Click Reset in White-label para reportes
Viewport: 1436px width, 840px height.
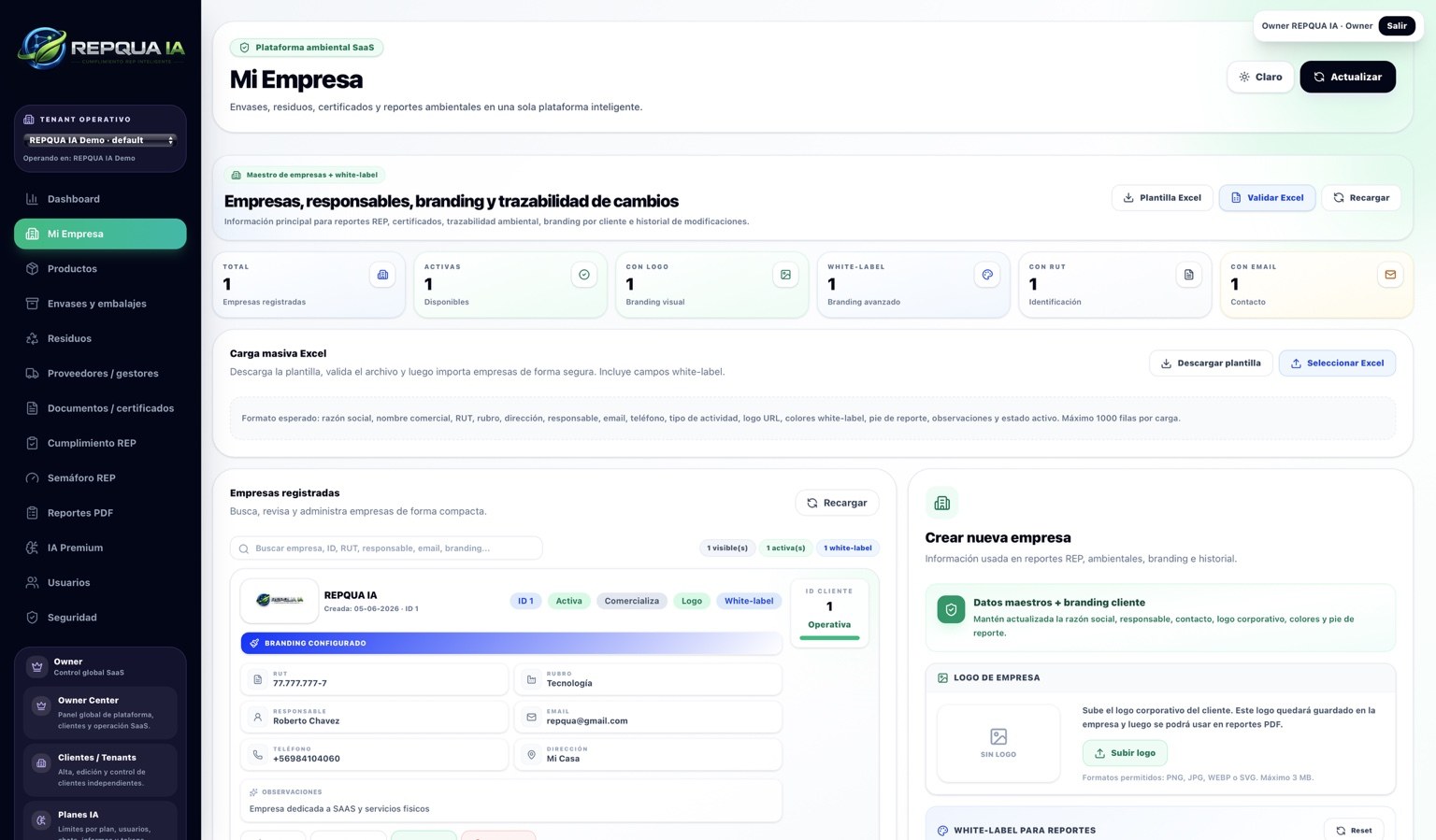tap(1354, 831)
